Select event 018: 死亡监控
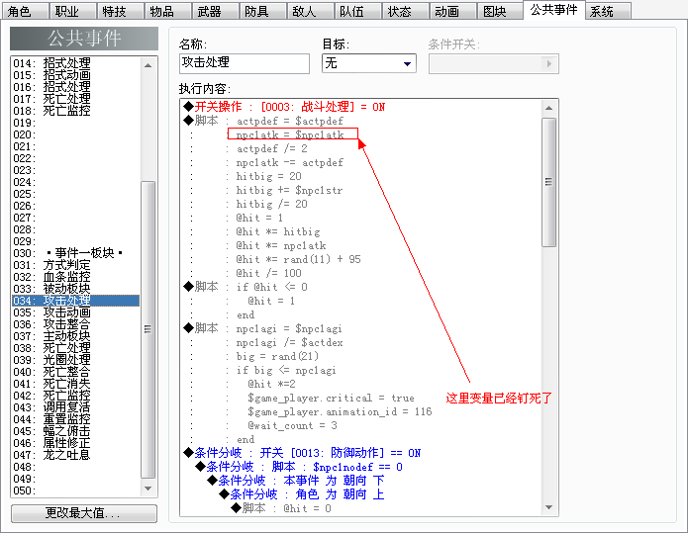 pyautogui.click(x=75, y=111)
